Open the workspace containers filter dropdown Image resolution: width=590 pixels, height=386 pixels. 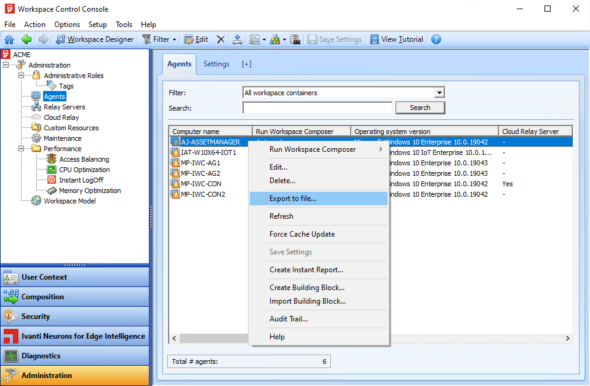[x=439, y=93]
